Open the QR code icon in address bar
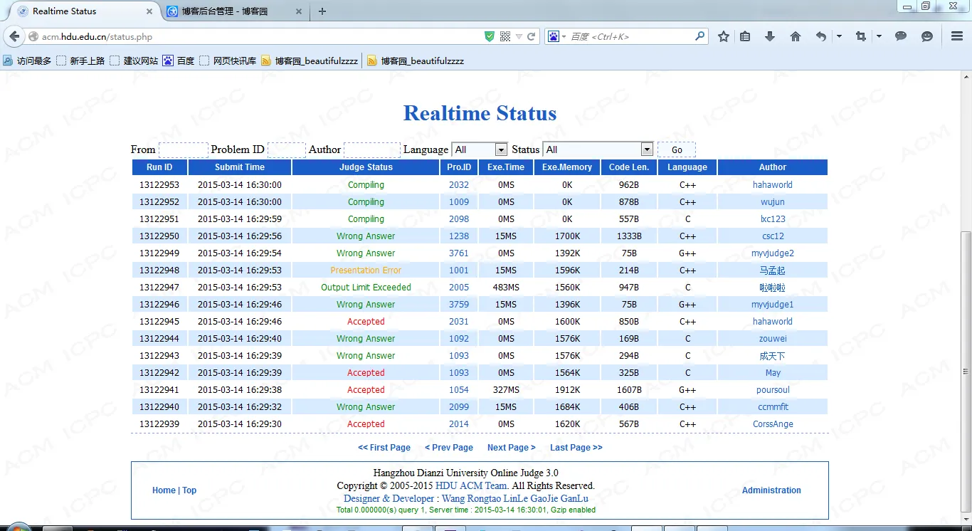This screenshot has width=972, height=531. (x=505, y=36)
